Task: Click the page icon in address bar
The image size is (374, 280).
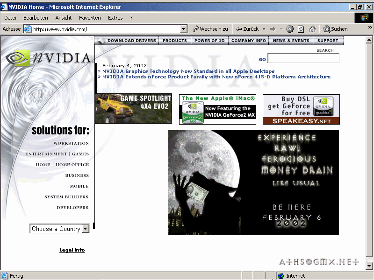Action: coord(28,29)
